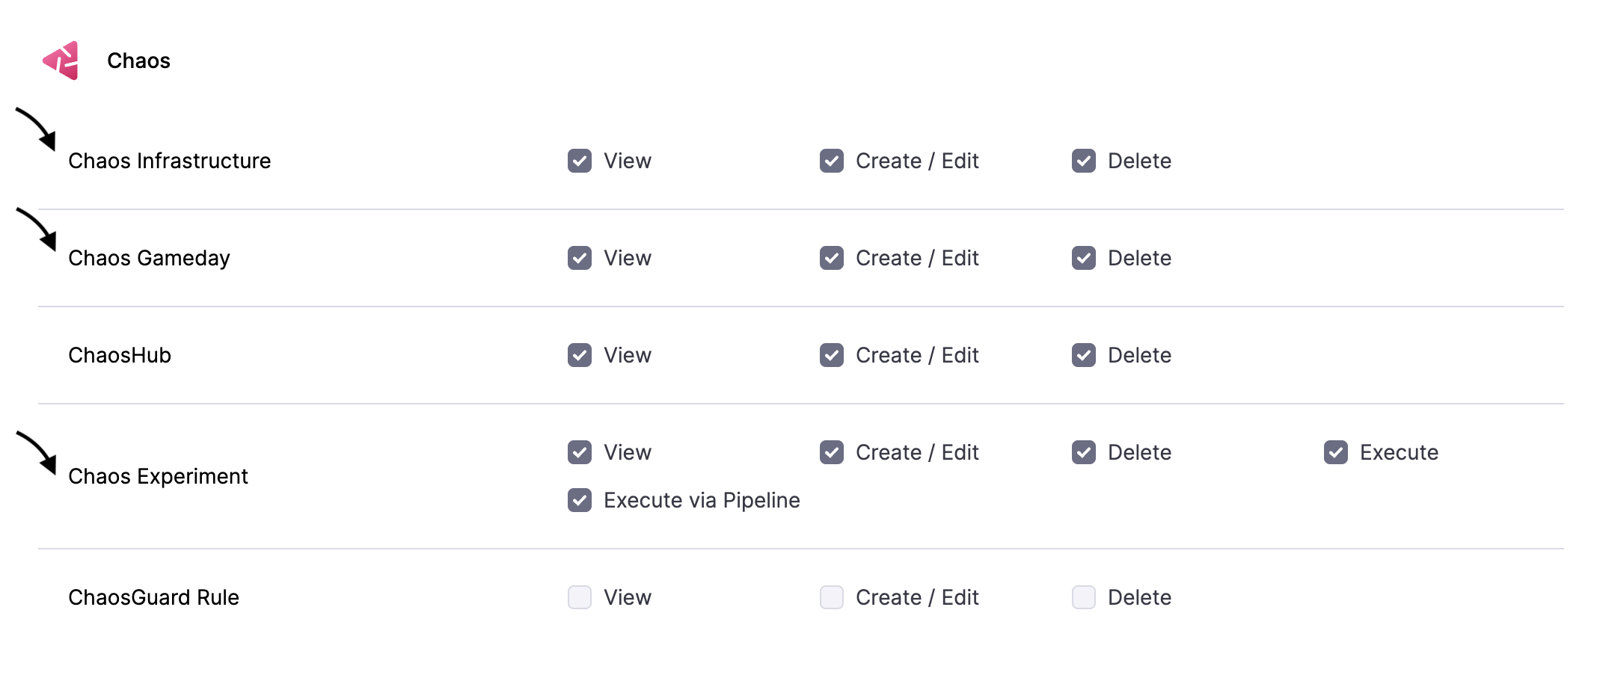This screenshot has height=678, width=1597.
Task: Toggle Execute via Pipeline checkbox
Action: tap(580, 500)
